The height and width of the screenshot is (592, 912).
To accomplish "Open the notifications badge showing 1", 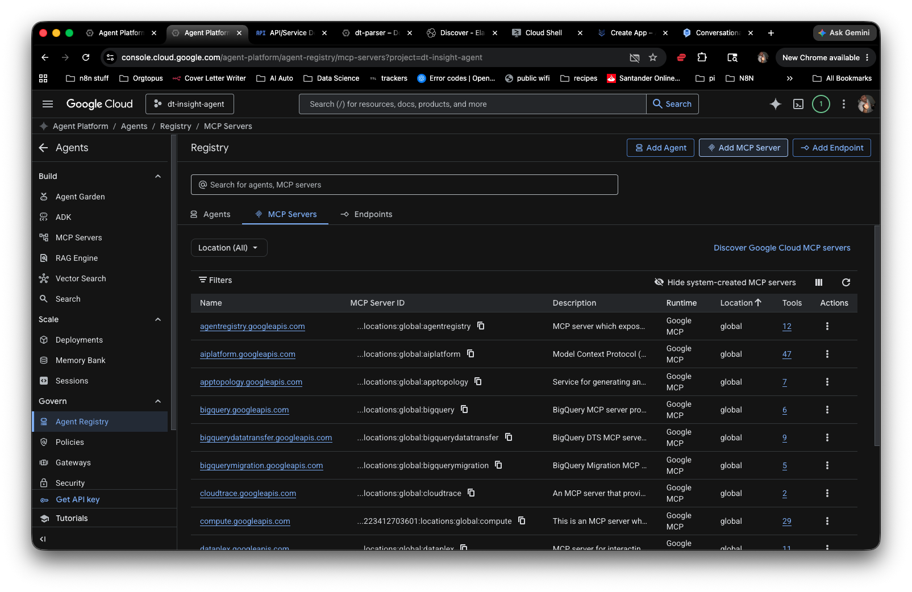I will [821, 104].
